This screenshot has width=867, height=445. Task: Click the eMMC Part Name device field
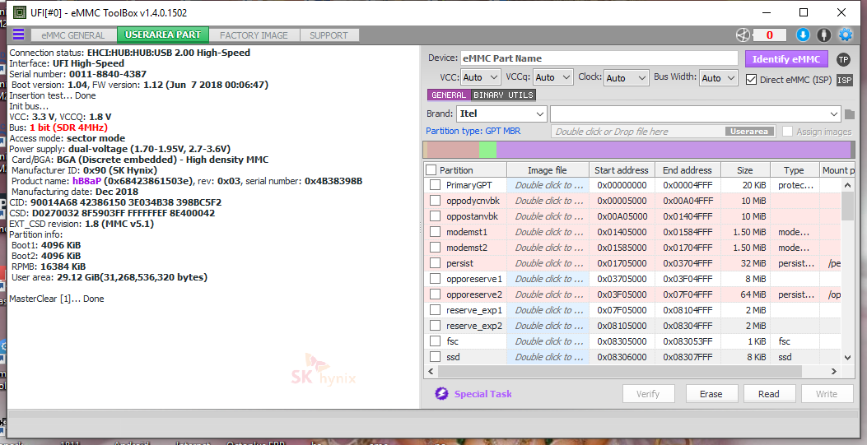pyautogui.click(x=599, y=58)
